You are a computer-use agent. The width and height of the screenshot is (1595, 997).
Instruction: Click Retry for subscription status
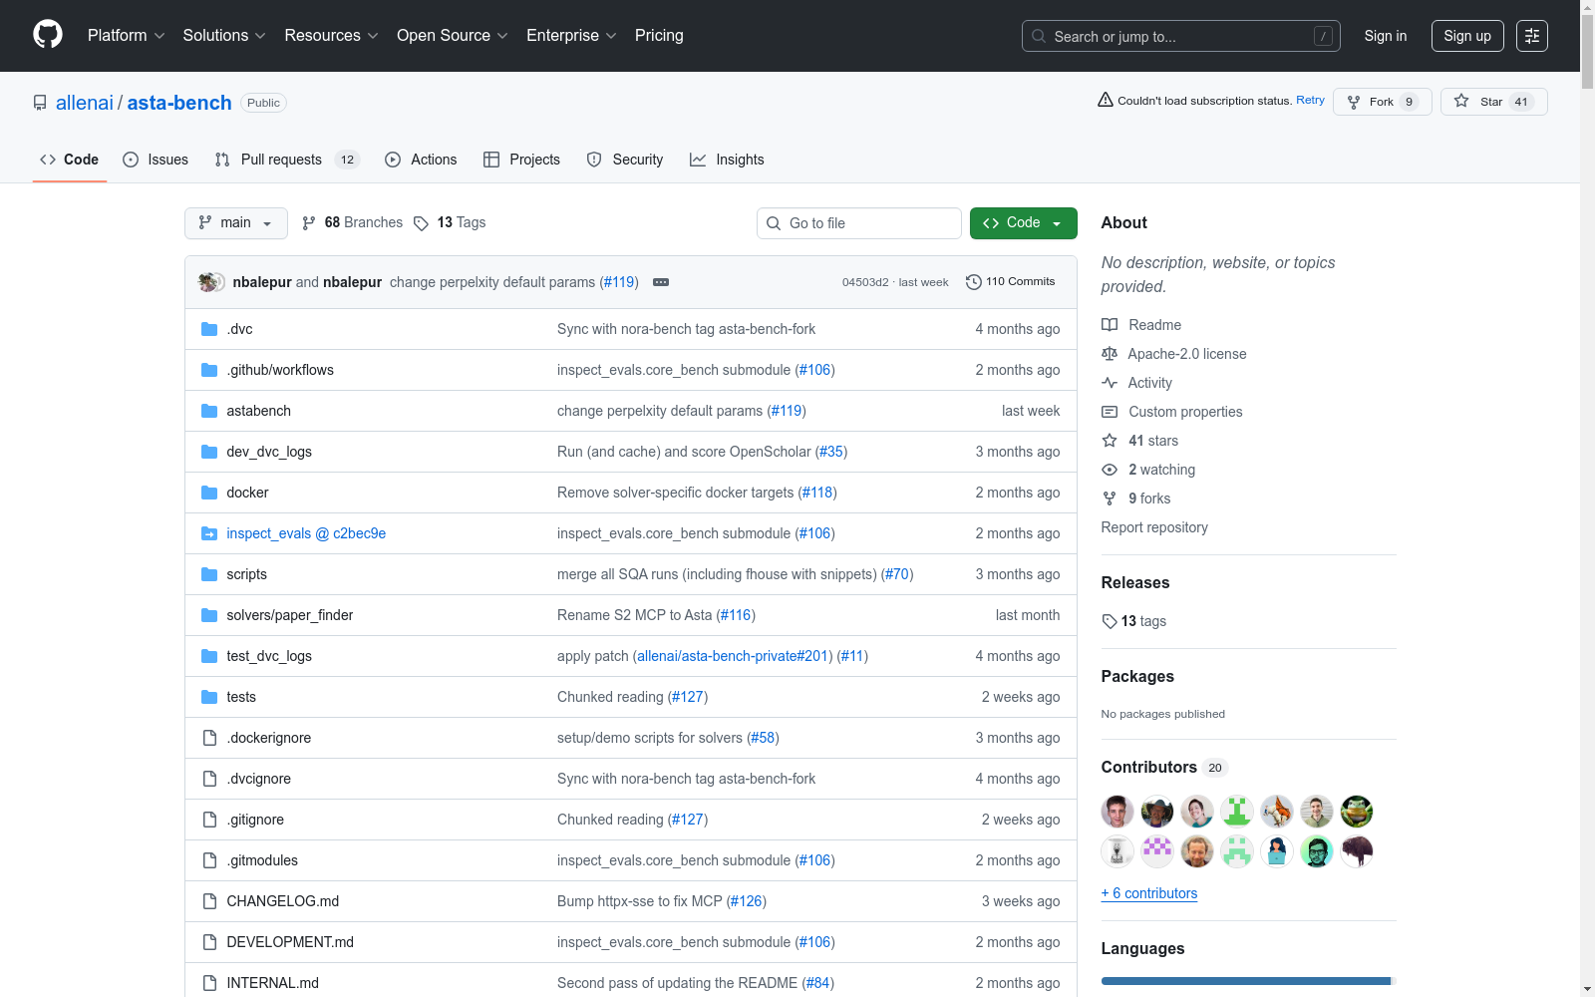(x=1310, y=100)
